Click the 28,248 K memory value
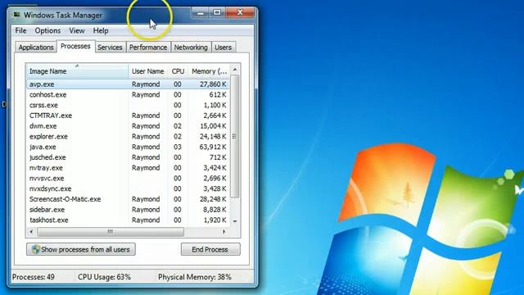This screenshot has width=524, height=295. [x=213, y=199]
